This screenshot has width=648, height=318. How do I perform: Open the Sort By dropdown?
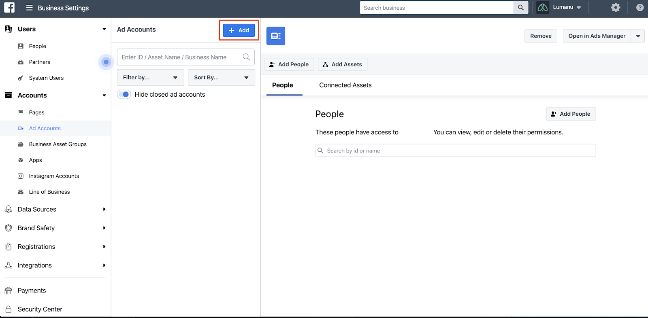pyautogui.click(x=221, y=77)
